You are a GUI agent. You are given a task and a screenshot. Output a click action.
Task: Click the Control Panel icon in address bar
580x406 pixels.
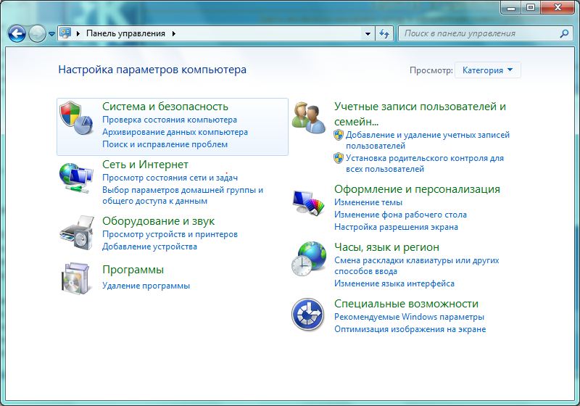(x=65, y=33)
